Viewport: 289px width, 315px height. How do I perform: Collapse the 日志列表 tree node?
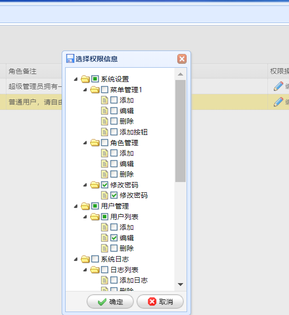tap(85, 270)
